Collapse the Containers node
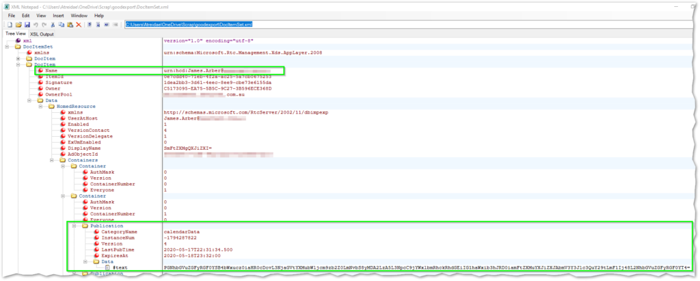The image size is (700, 281). pyautogui.click(x=52, y=160)
